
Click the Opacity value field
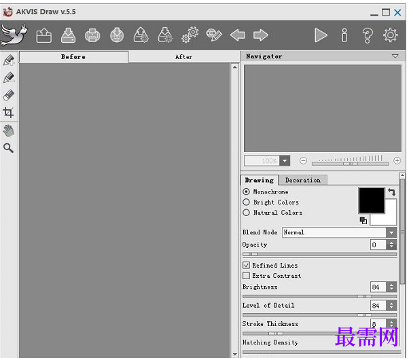tap(378, 245)
